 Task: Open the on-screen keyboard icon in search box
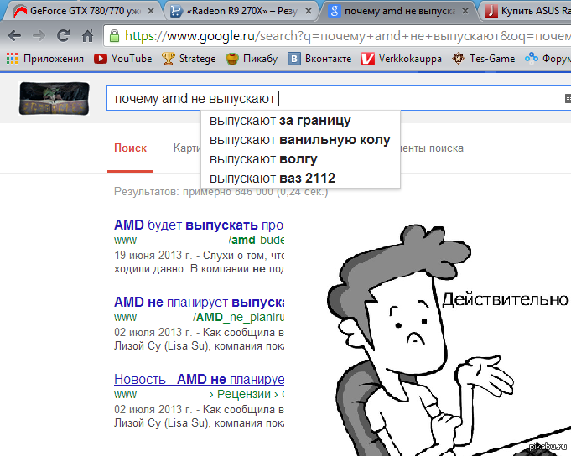pos(568,98)
